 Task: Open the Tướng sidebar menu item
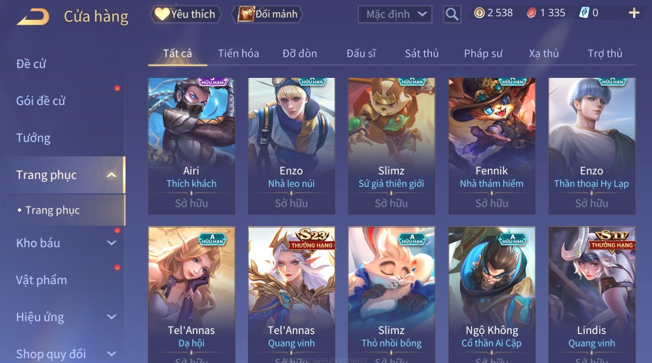33,138
